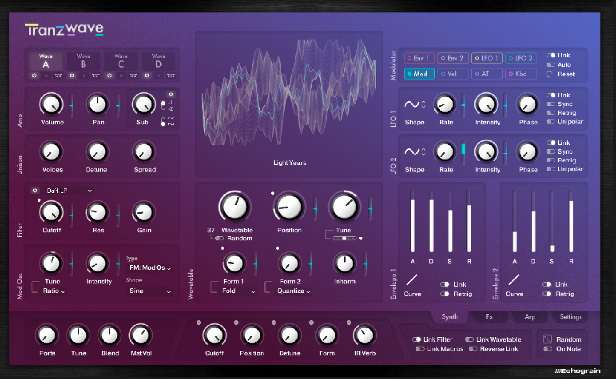Click the Envelope 1 Attack slider
Image resolution: width=616 pixels, height=379 pixels.
click(x=413, y=222)
